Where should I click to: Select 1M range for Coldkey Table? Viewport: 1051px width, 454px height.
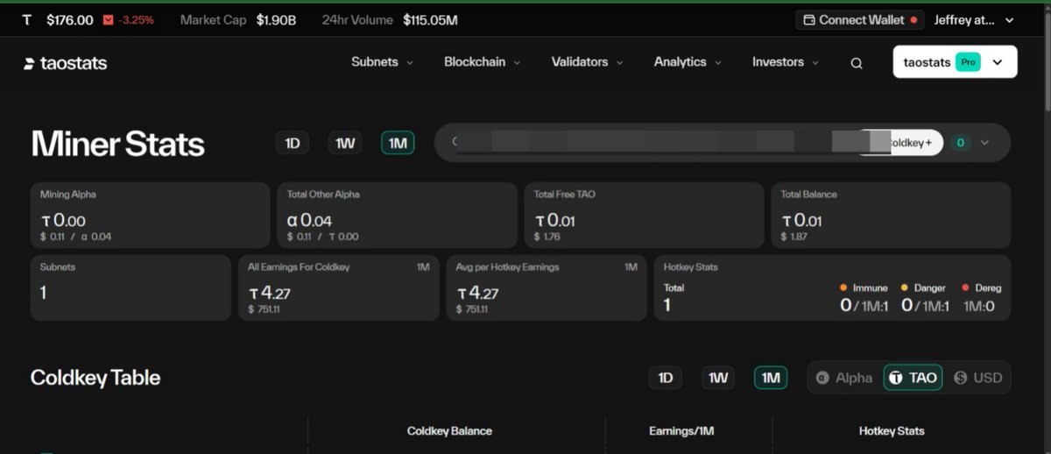(771, 378)
